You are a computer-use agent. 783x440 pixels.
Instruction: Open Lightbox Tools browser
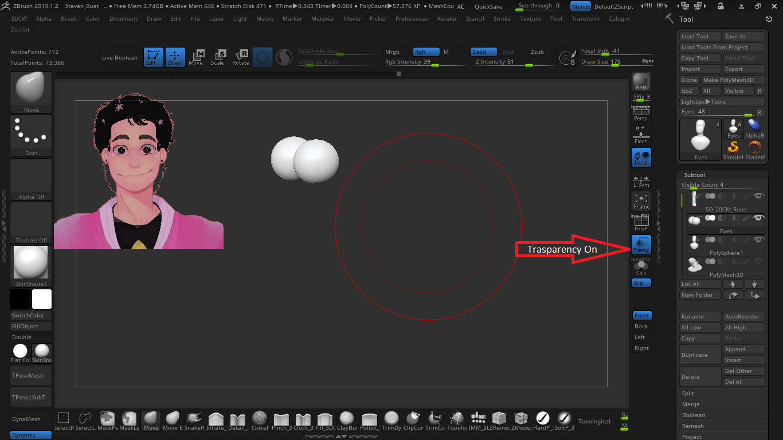click(722, 101)
